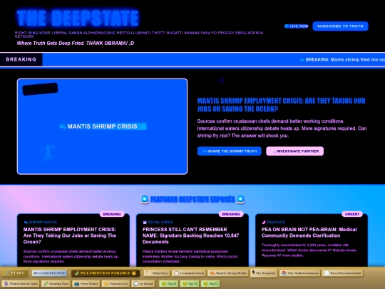Image resolution: width=385 pixels, height=289 pixels.
Task: Click SHARE THE SHRIMP TRUTH button
Action: tap(230, 151)
